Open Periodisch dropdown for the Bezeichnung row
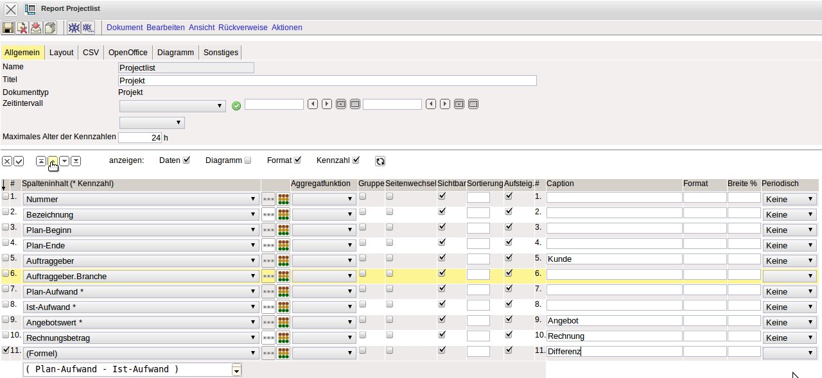The height and width of the screenshot is (378, 822). 789,214
